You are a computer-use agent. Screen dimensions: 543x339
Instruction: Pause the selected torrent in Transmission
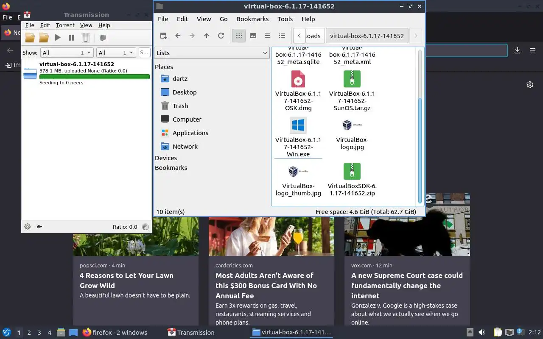pos(71,38)
